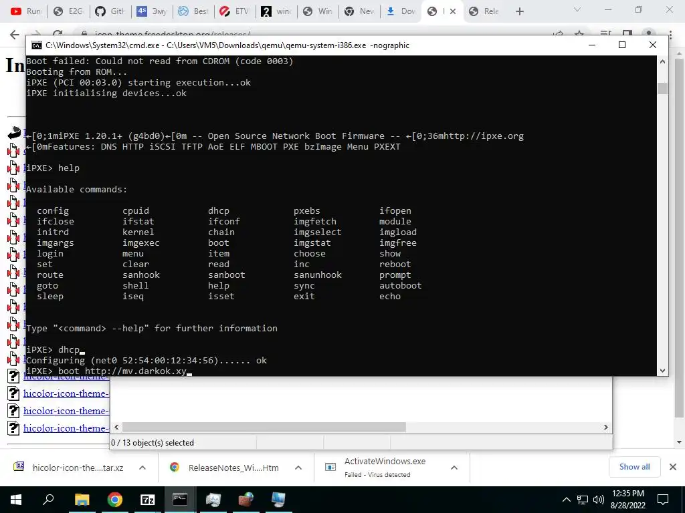Switch to the "Rele" tab
685x513 pixels.
click(x=484, y=11)
